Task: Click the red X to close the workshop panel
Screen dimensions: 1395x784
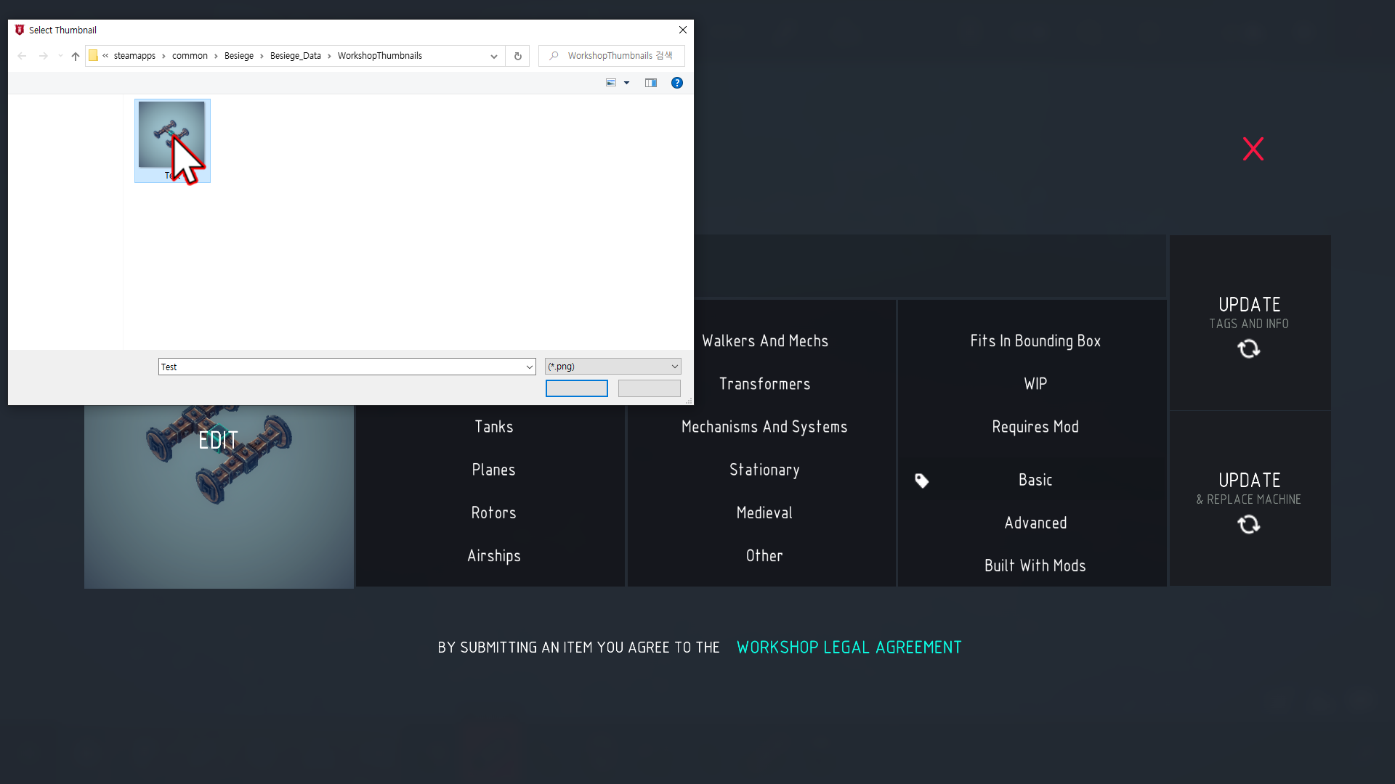Action: (1253, 149)
